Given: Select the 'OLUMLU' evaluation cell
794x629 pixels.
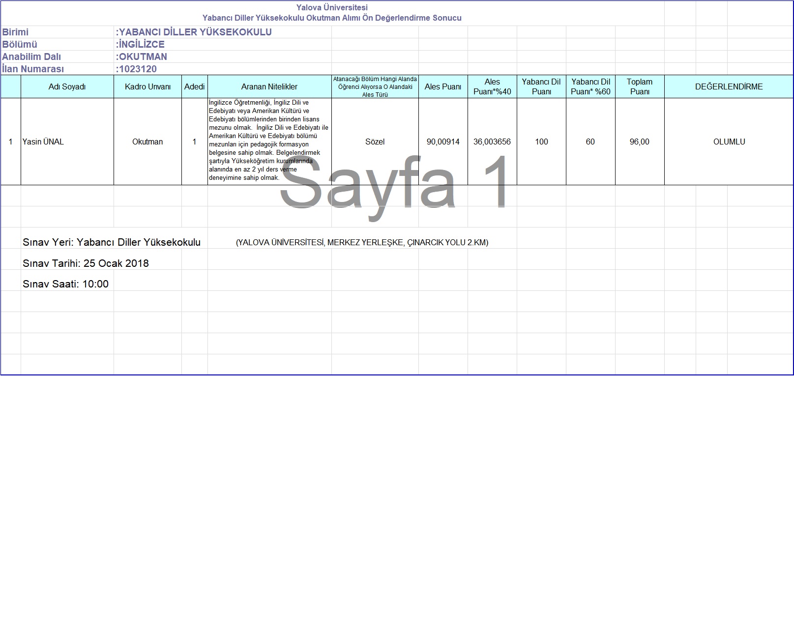Looking at the screenshot, I should [x=729, y=142].
